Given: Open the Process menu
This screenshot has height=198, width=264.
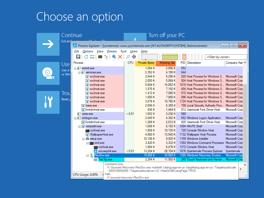Looking at the screenshot, I should click(112, 51).
